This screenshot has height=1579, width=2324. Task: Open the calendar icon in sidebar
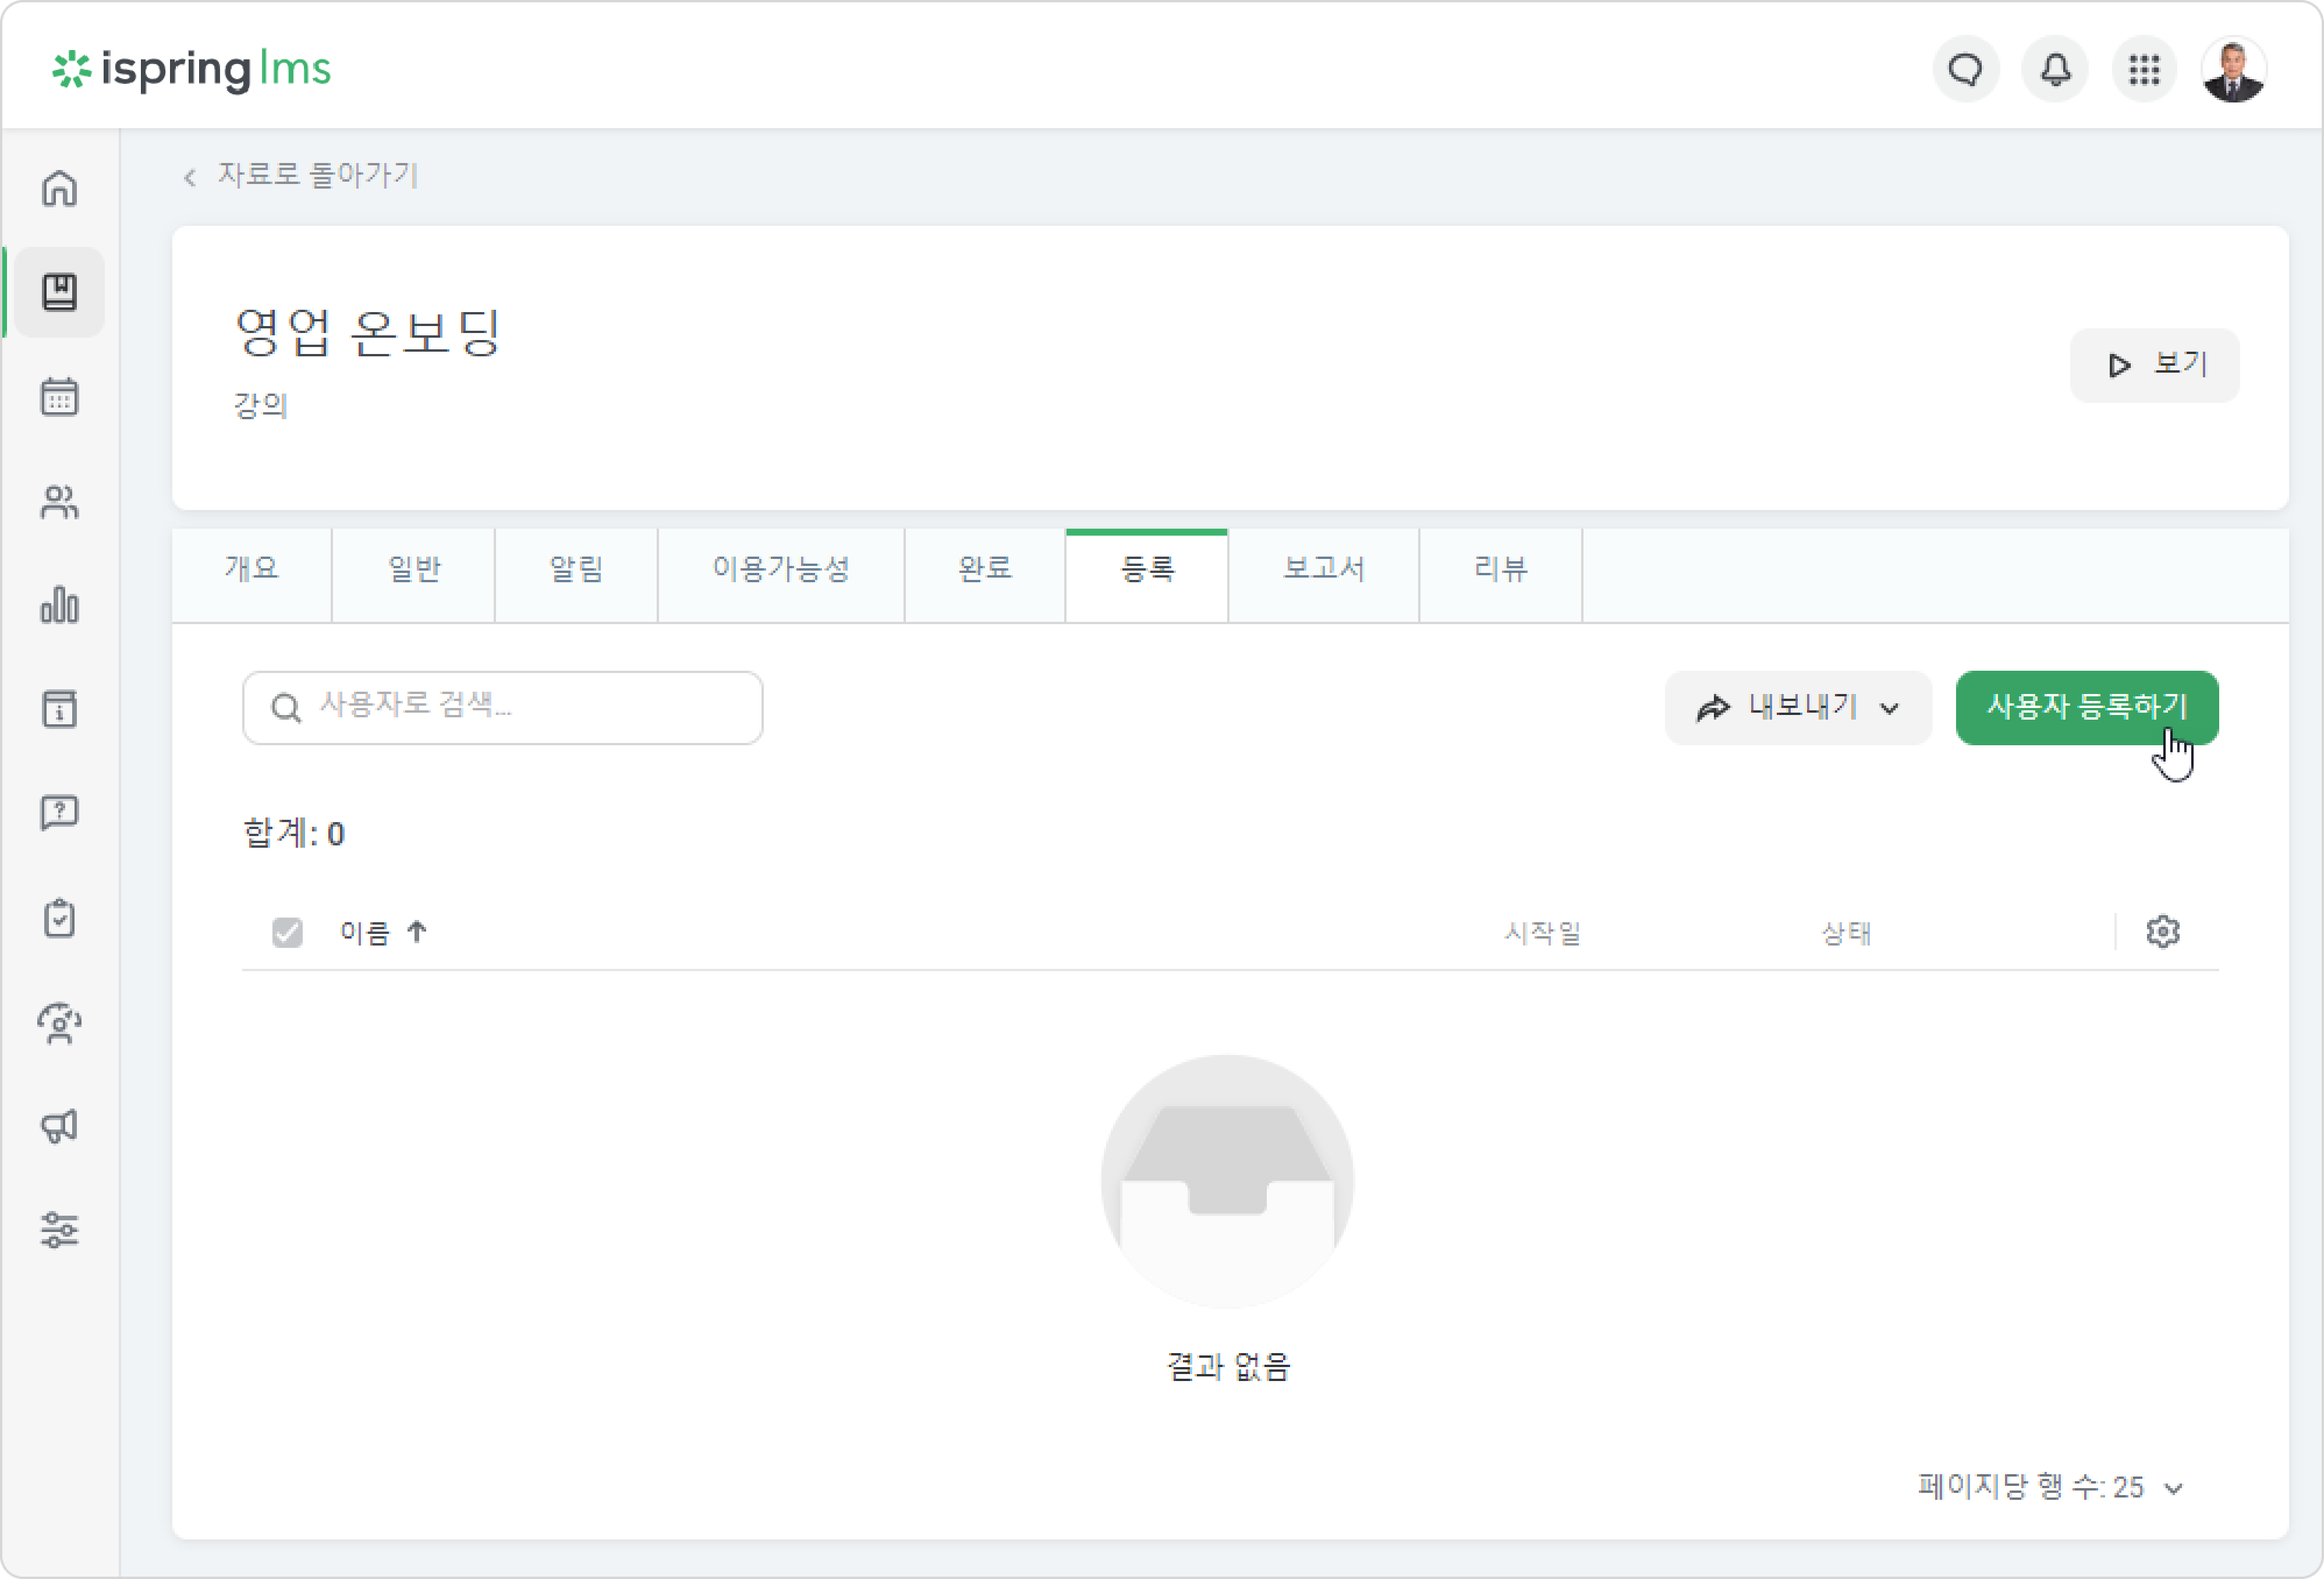[60, 397]
